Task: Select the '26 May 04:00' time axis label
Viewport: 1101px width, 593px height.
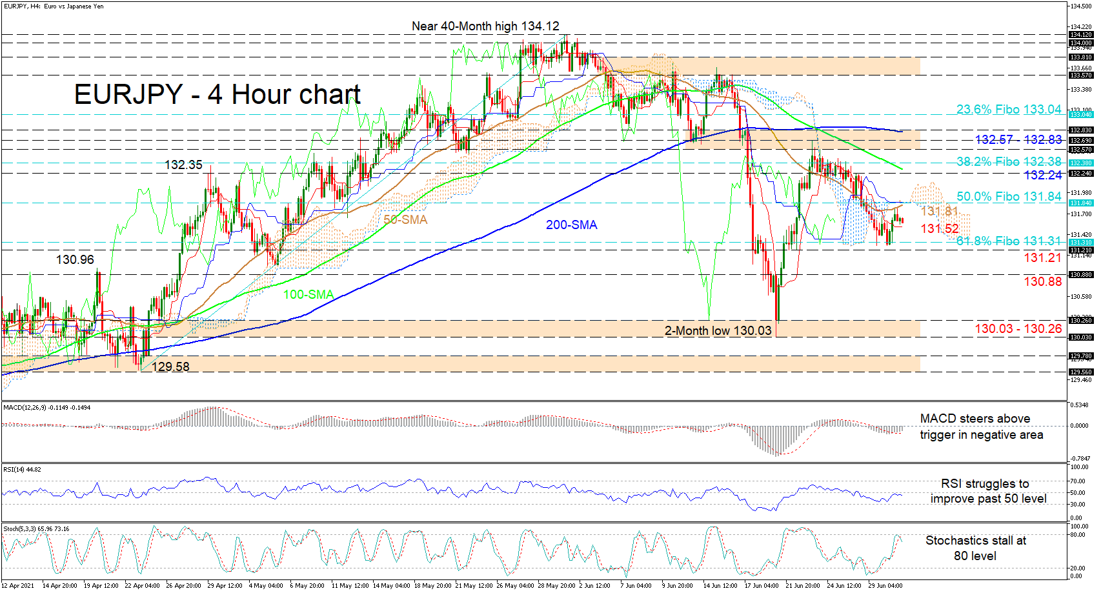Action: pyautogui.click(x=515, y=586)
